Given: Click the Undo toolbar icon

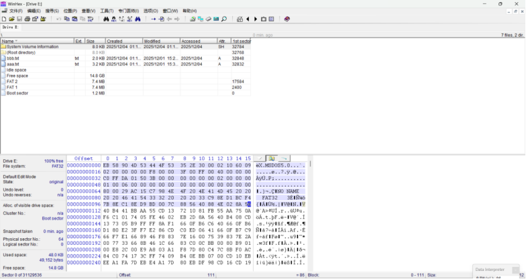Looking at the screenshot, I should [x=58, y=19].
